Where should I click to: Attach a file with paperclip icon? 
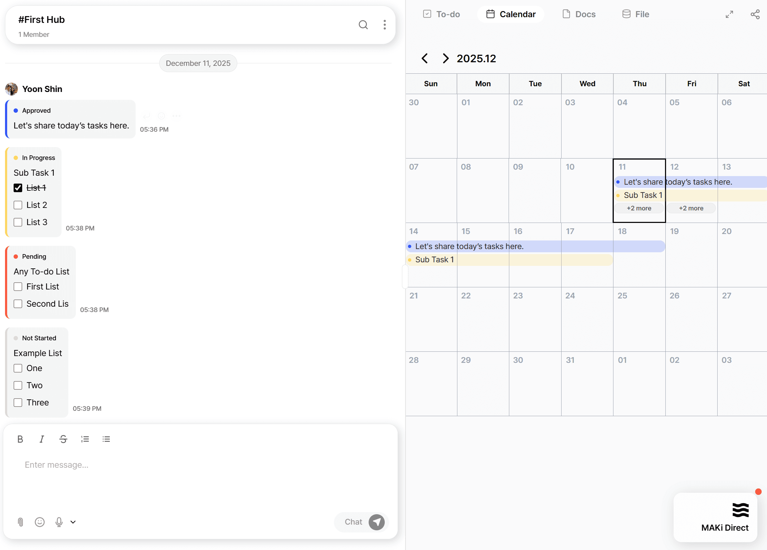pyautogui.click(x=20, y=522)
